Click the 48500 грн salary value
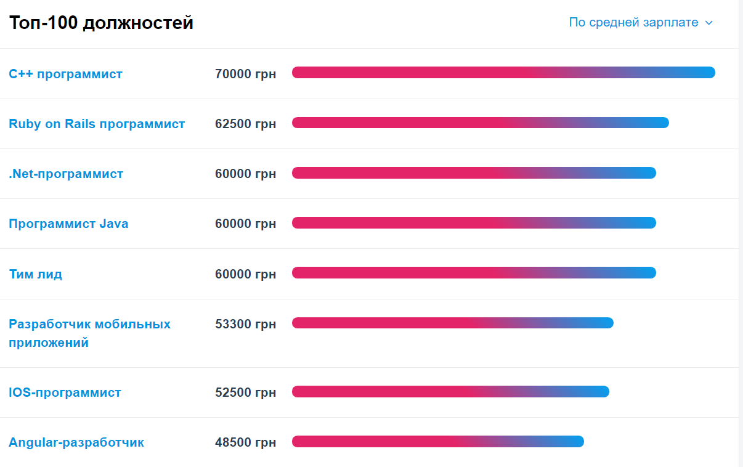 click(245, 442)
